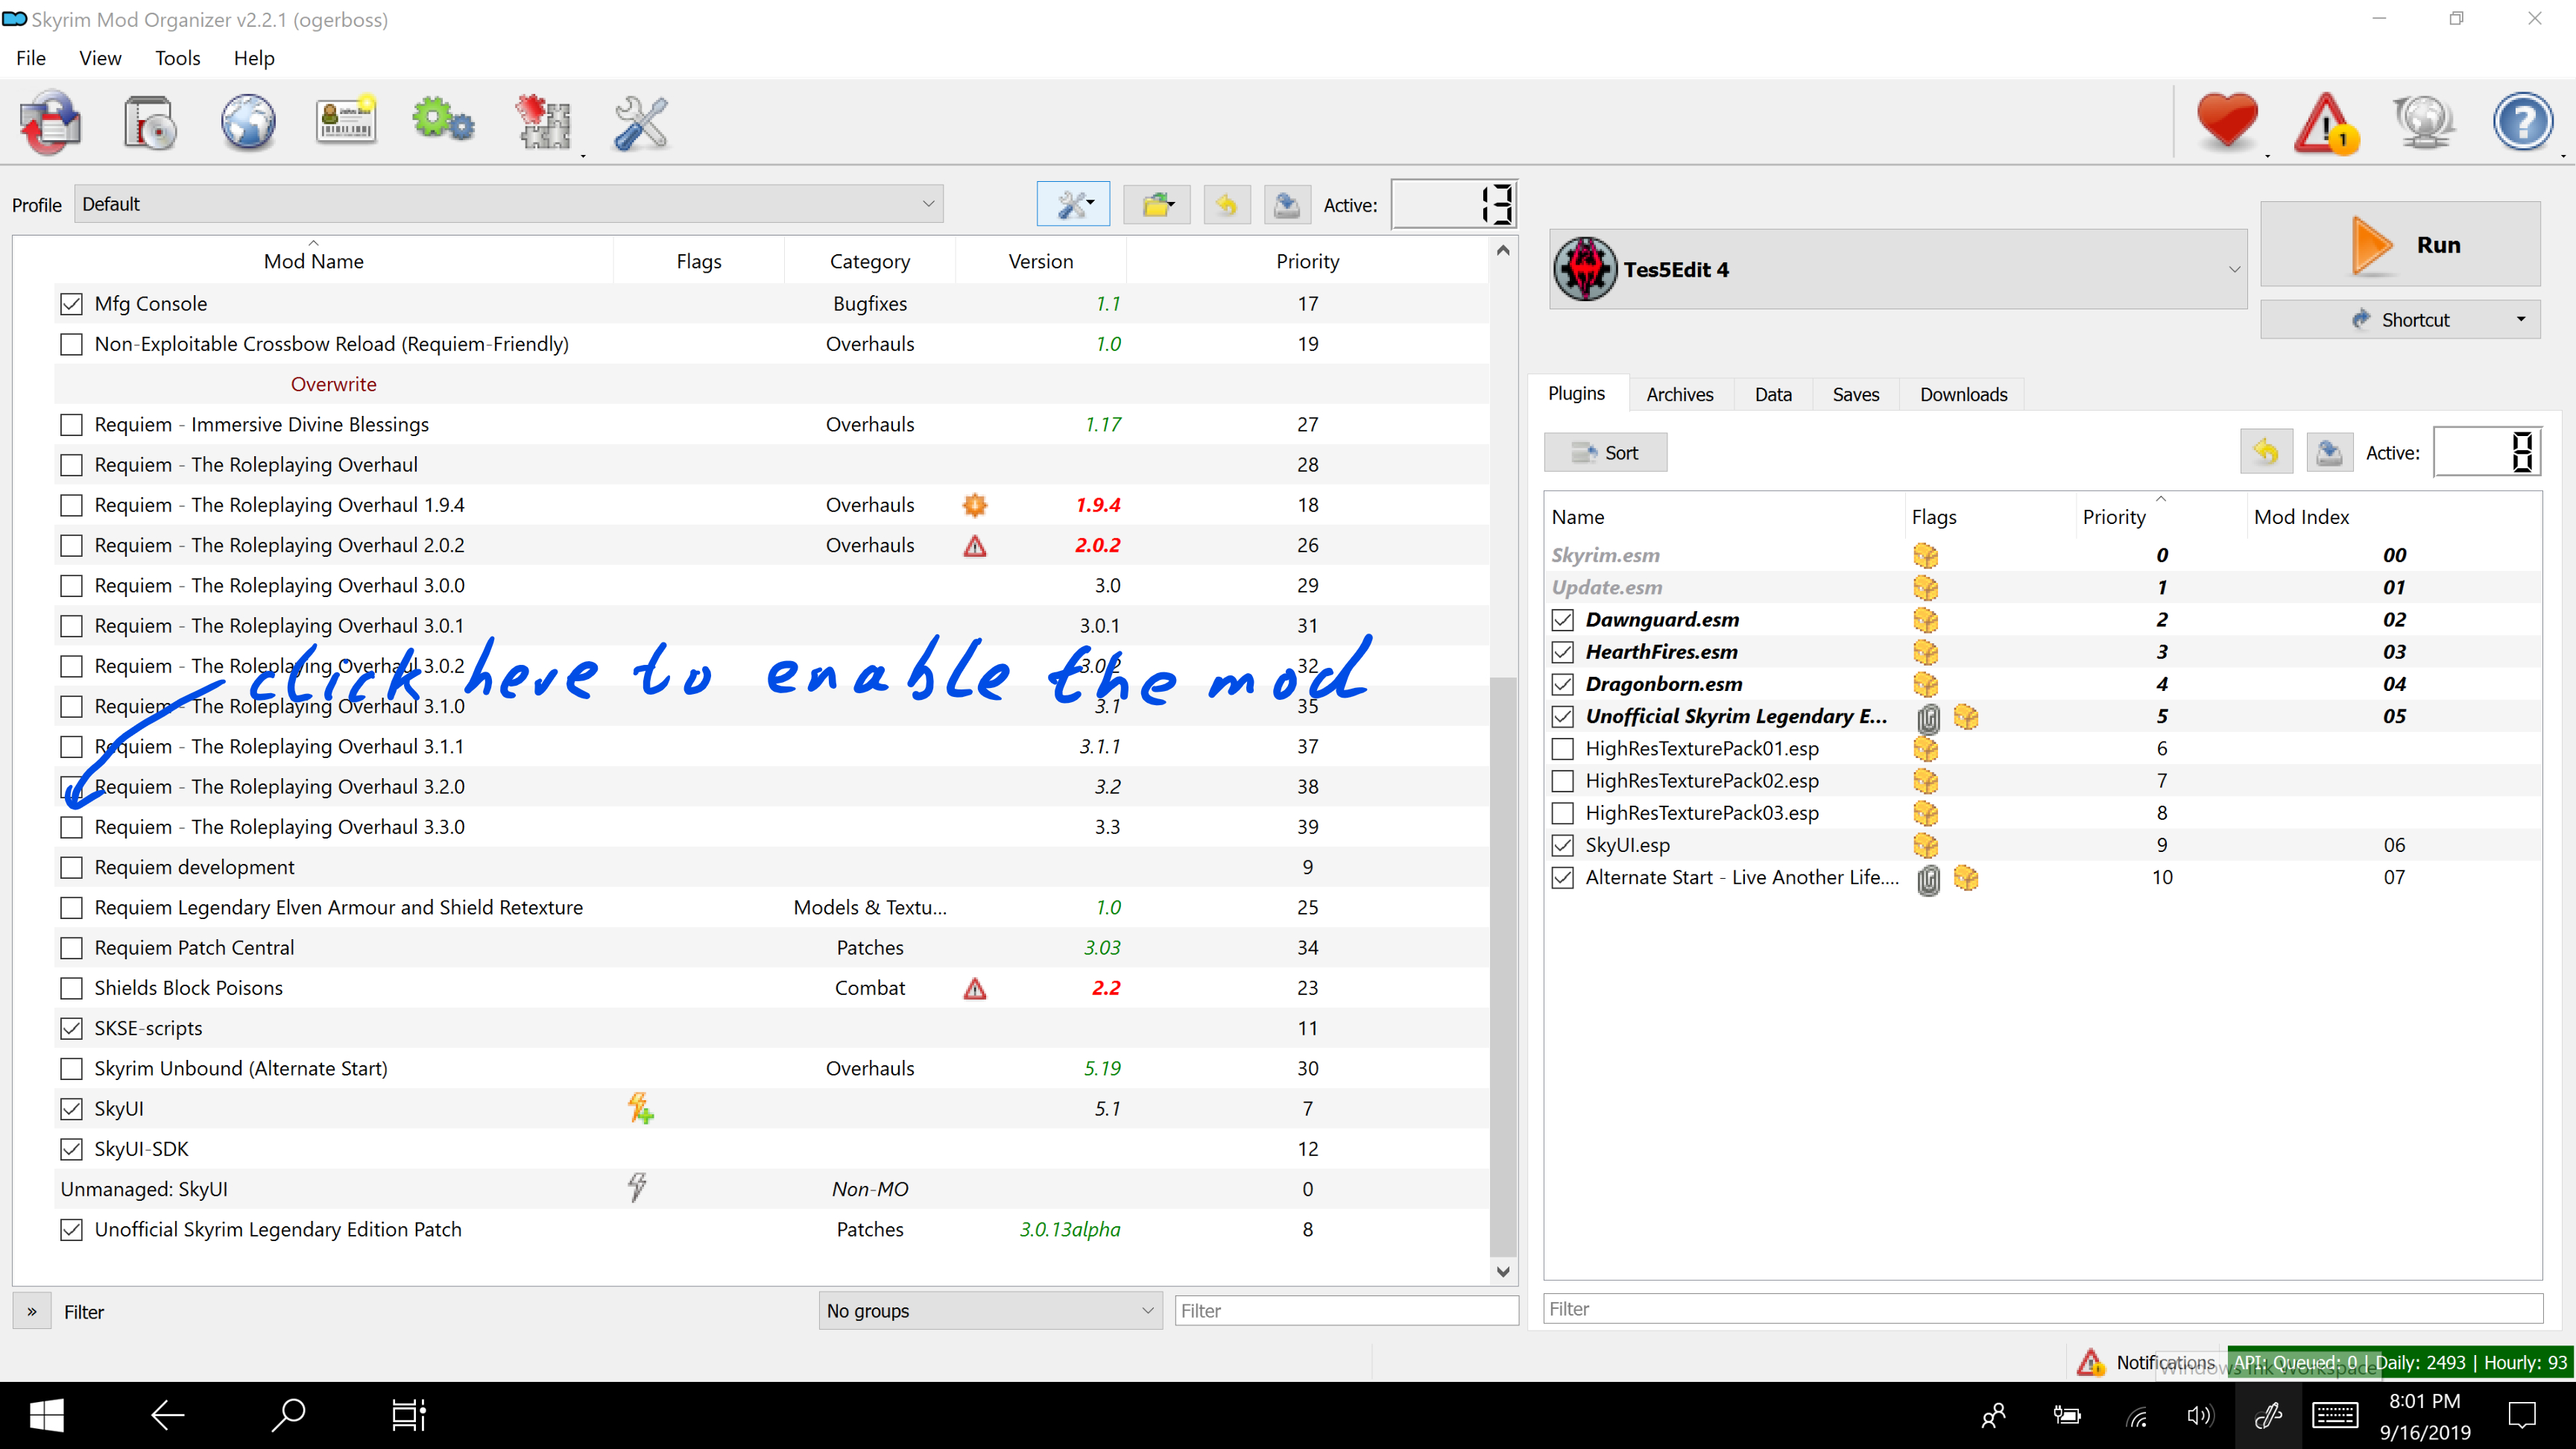Disable the SKSE-scripts mod
The image size is (2576, 1449).
[71, 1028]
